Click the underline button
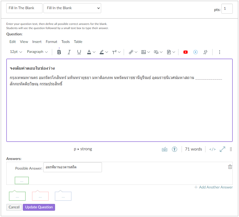Viewport: 239px width, 217px height. point(79,52)
